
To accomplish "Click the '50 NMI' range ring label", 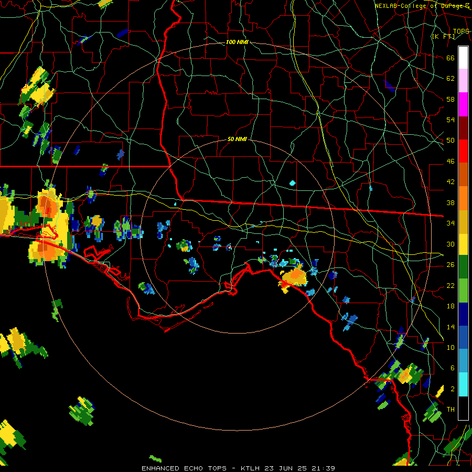I will click(237, 139).
